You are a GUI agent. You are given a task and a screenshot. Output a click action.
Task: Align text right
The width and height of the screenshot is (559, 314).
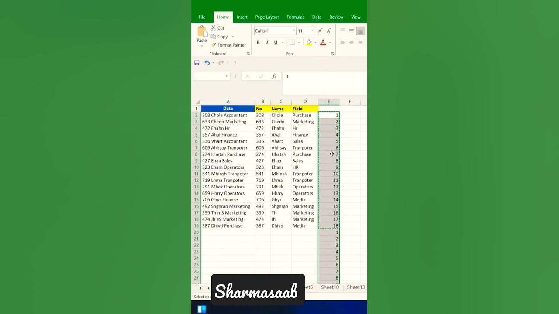click(x=360, y=42)
